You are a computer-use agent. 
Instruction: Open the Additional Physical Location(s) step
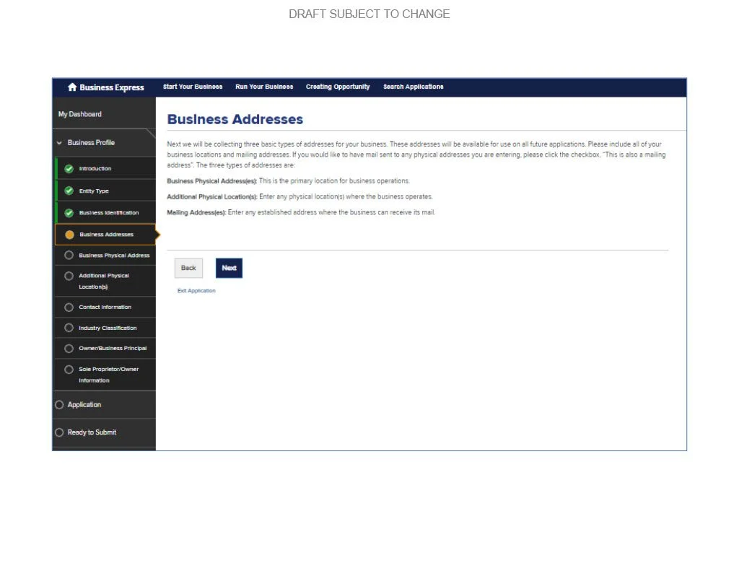click(x=105, y=281)
